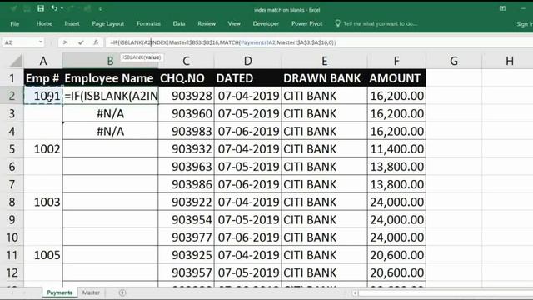Screen dimensions: 533x300
Task: Click CITI BANK in row 8
Action: (x=324, y=202)
